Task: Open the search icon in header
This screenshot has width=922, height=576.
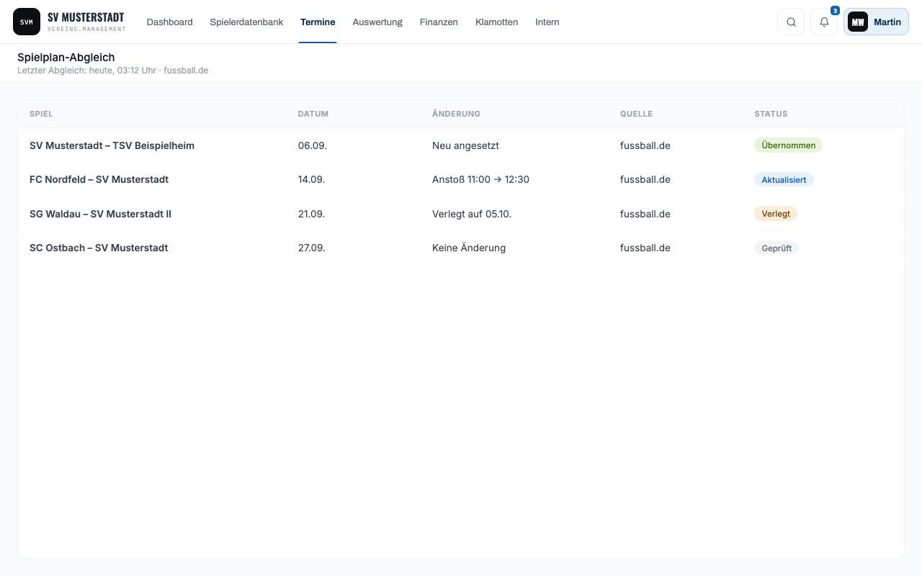Action: point(791,22)
